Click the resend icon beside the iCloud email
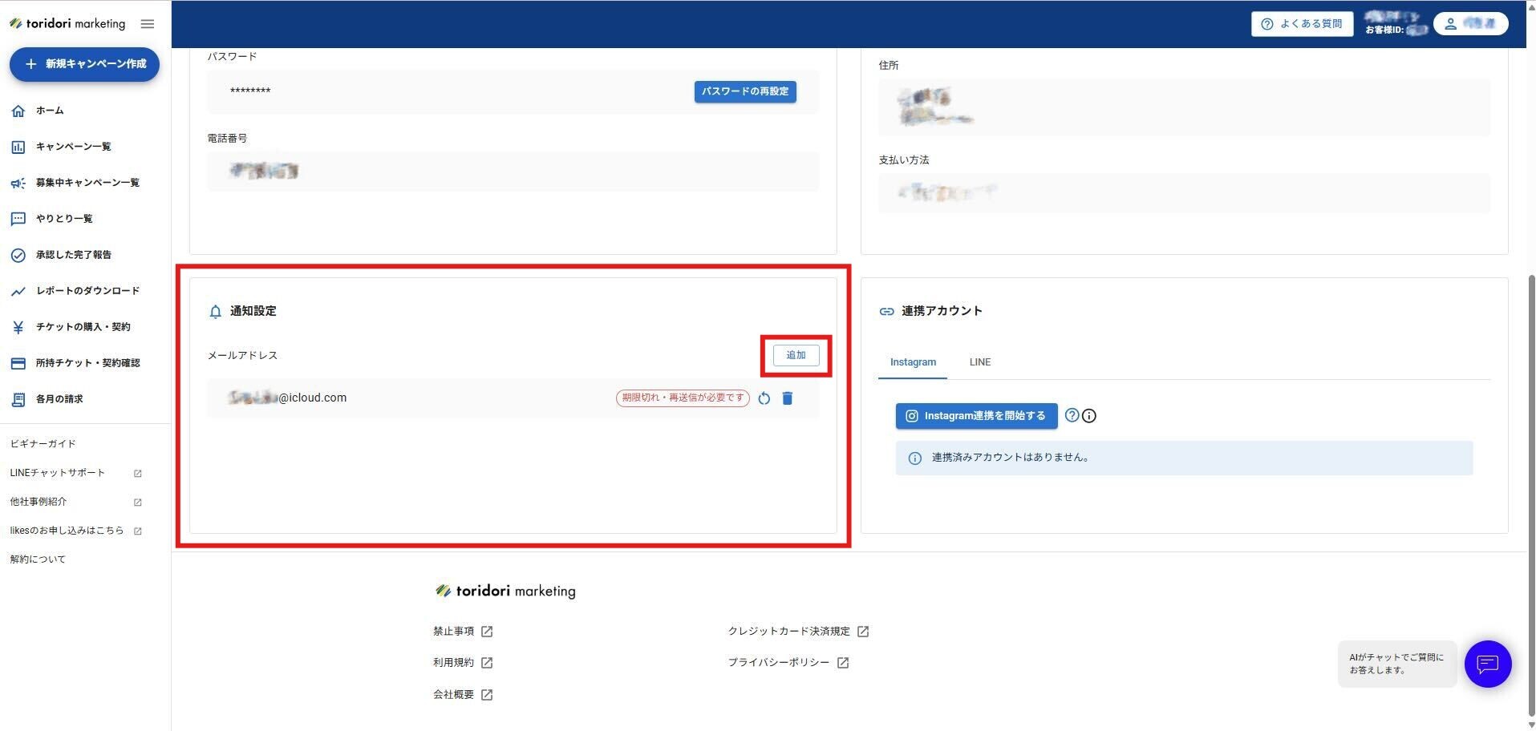Screen dimensions: 1536x731 point(764,398)
